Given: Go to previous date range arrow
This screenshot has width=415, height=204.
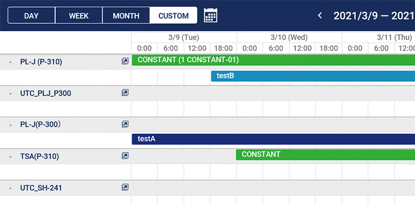Looking at the screenshot, I should (320, 15).
